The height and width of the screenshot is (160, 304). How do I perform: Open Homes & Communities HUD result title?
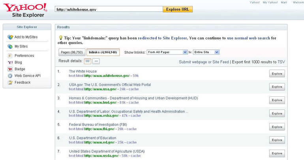133,98
